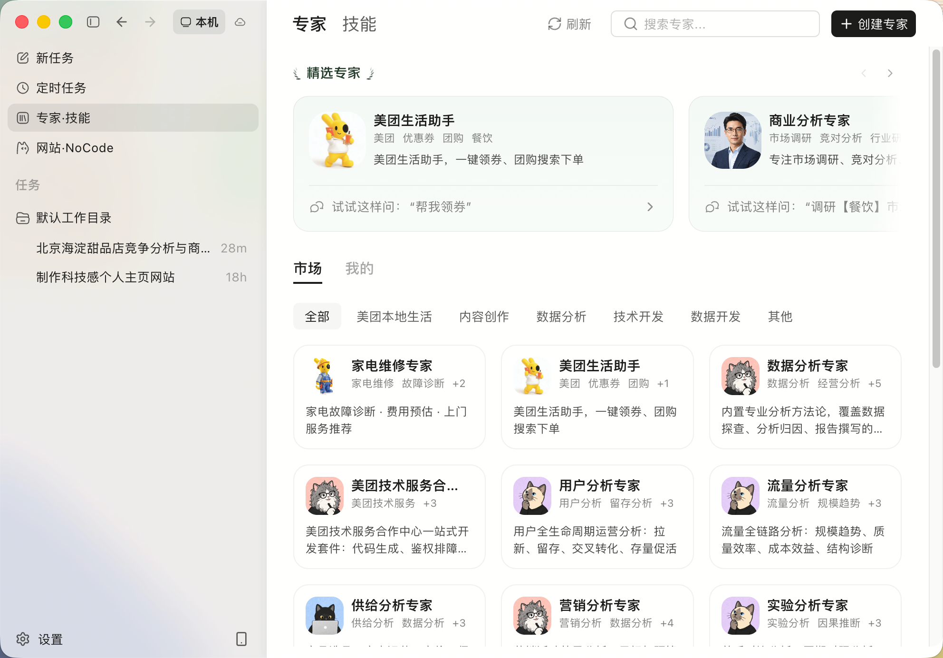The height and width of the screenshot is (658, 943).
Task: Open 新任务 in the sidebar
Action: pos(133,58)
